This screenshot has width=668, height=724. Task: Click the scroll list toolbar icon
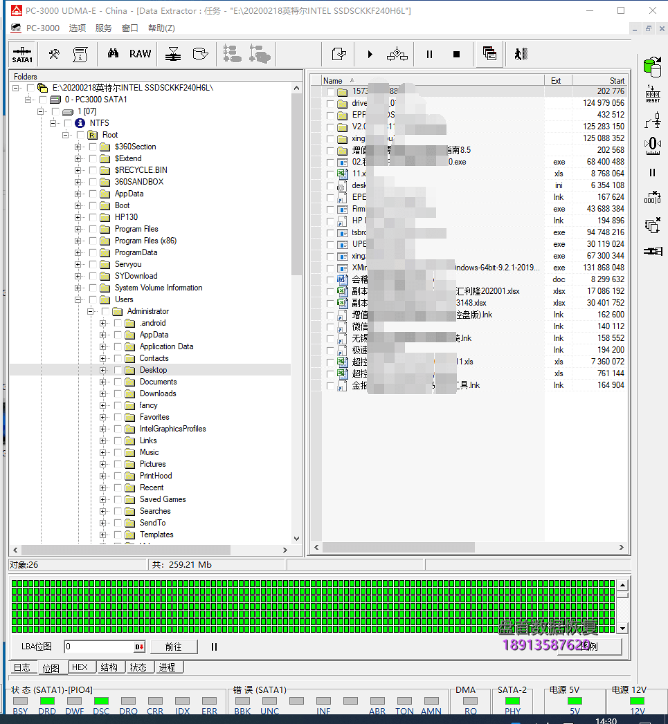pyautogui.click(x=80, y=55)
